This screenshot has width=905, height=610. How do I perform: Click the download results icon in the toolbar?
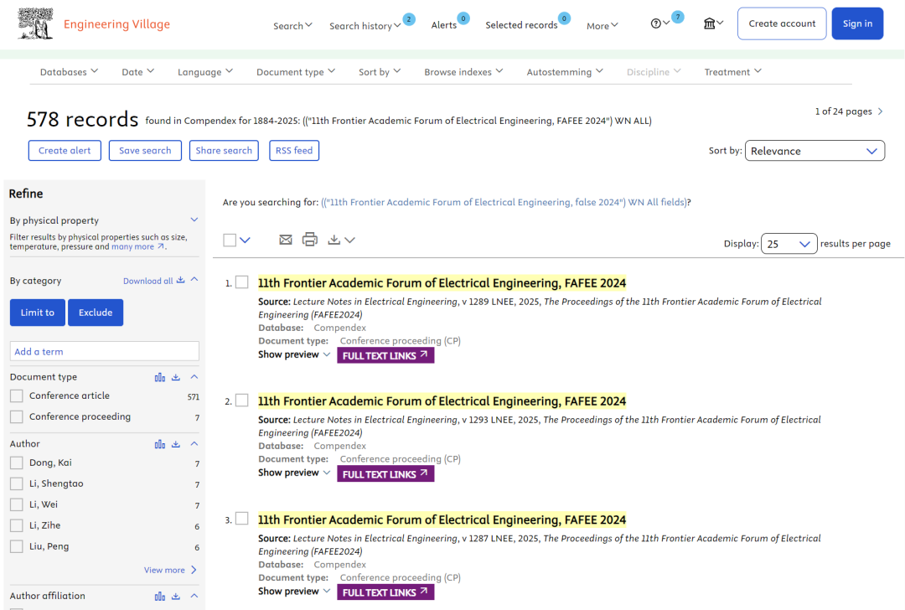click(x=334, y=240)
